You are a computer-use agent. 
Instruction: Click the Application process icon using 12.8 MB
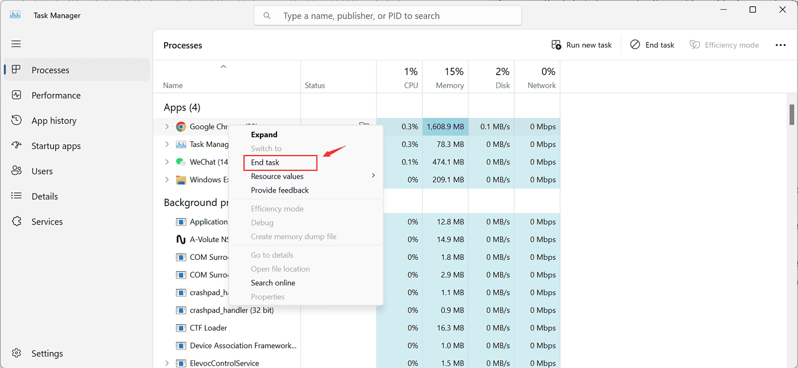(x=181, y=222)
